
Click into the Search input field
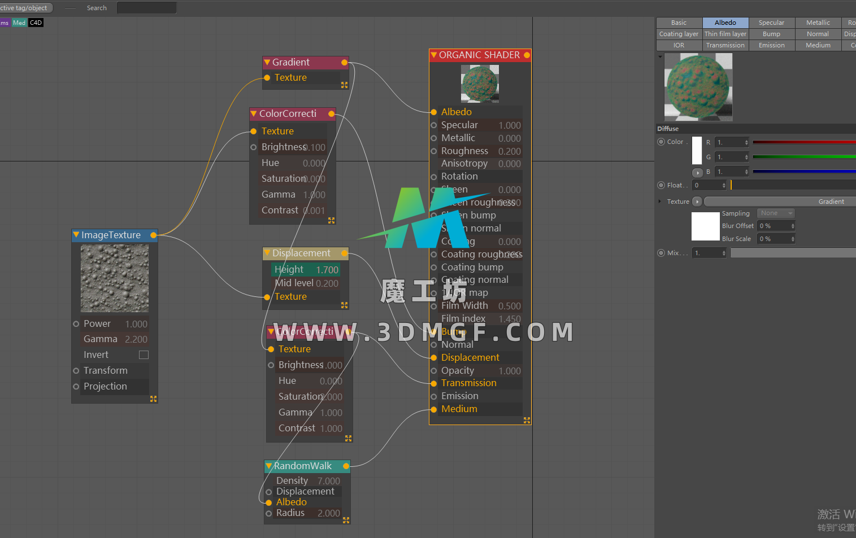(x=146, y=8)
